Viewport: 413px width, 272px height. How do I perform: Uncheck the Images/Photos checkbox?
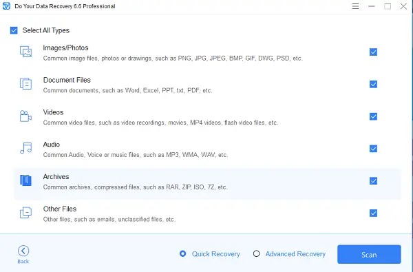(373, 52)
